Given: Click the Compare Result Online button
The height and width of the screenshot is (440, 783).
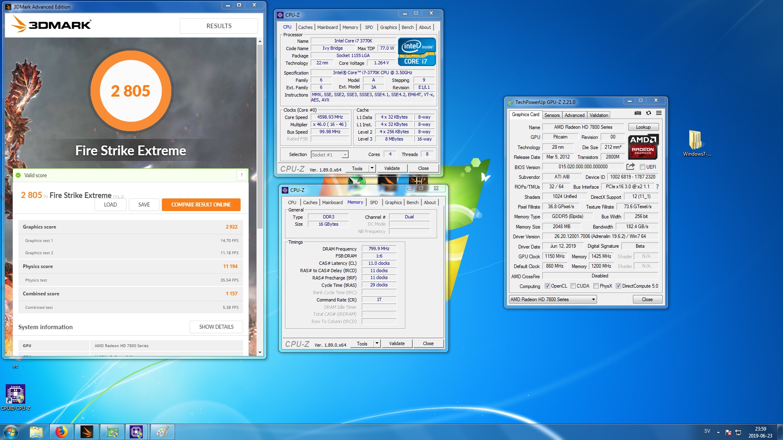Looking at the screenshot, I should 201,205.
